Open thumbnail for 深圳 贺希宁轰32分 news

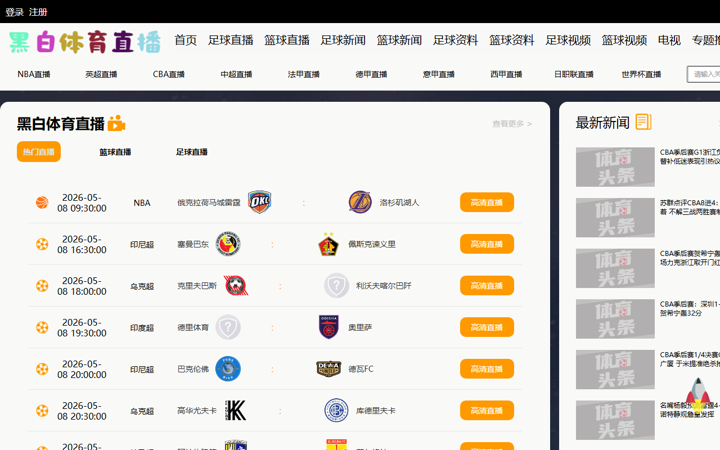pos(615,319)
